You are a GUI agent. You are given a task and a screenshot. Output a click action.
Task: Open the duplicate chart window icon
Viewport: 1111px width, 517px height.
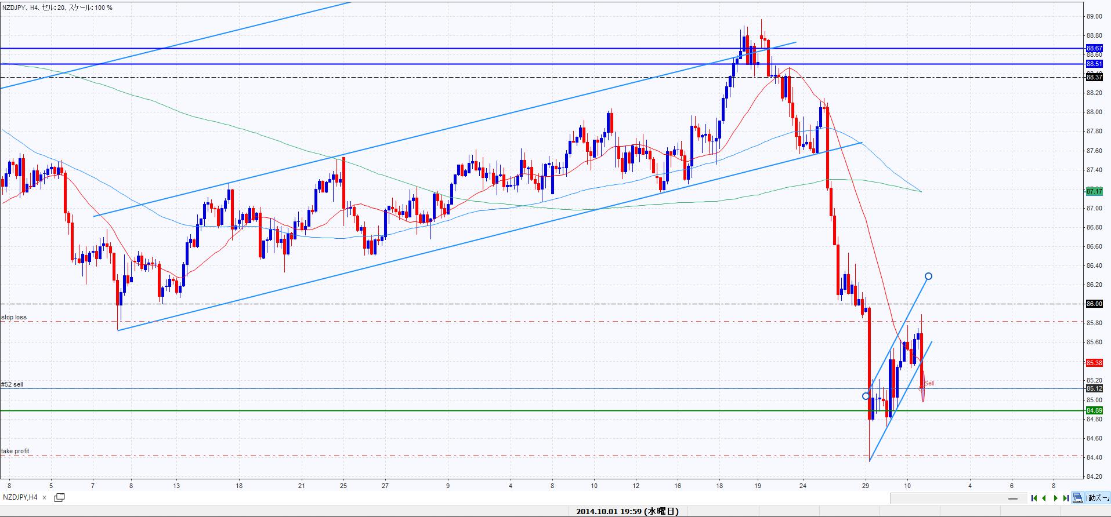[x=59, y=497]
